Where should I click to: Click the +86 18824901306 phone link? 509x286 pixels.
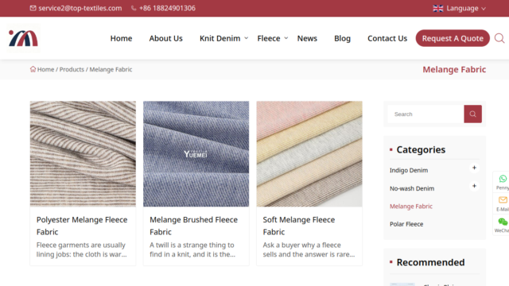[167, 9]
